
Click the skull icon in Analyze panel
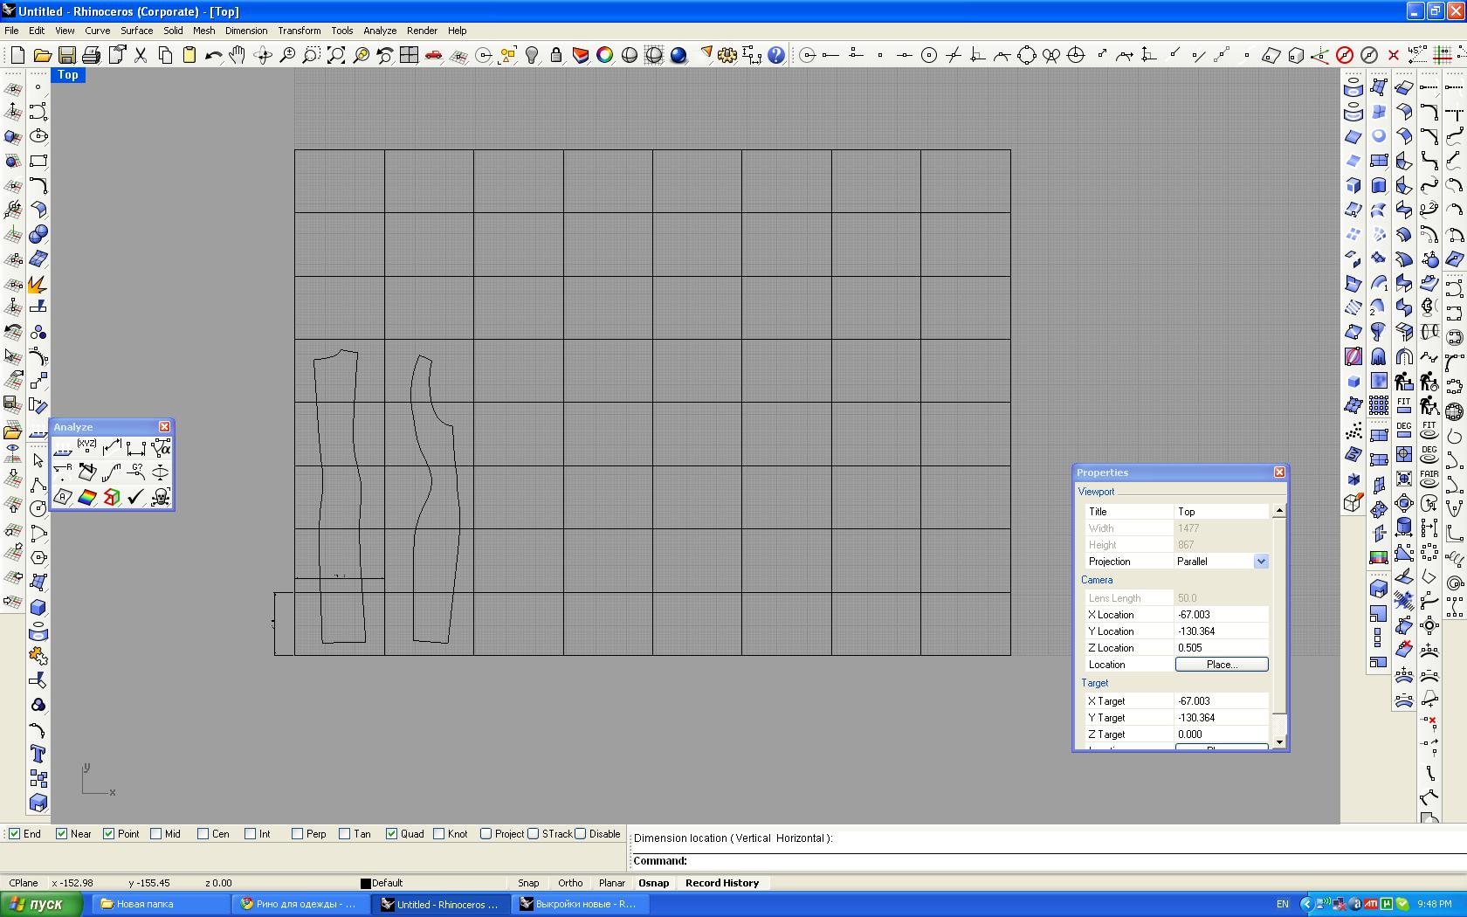click(x=160, y=497)
